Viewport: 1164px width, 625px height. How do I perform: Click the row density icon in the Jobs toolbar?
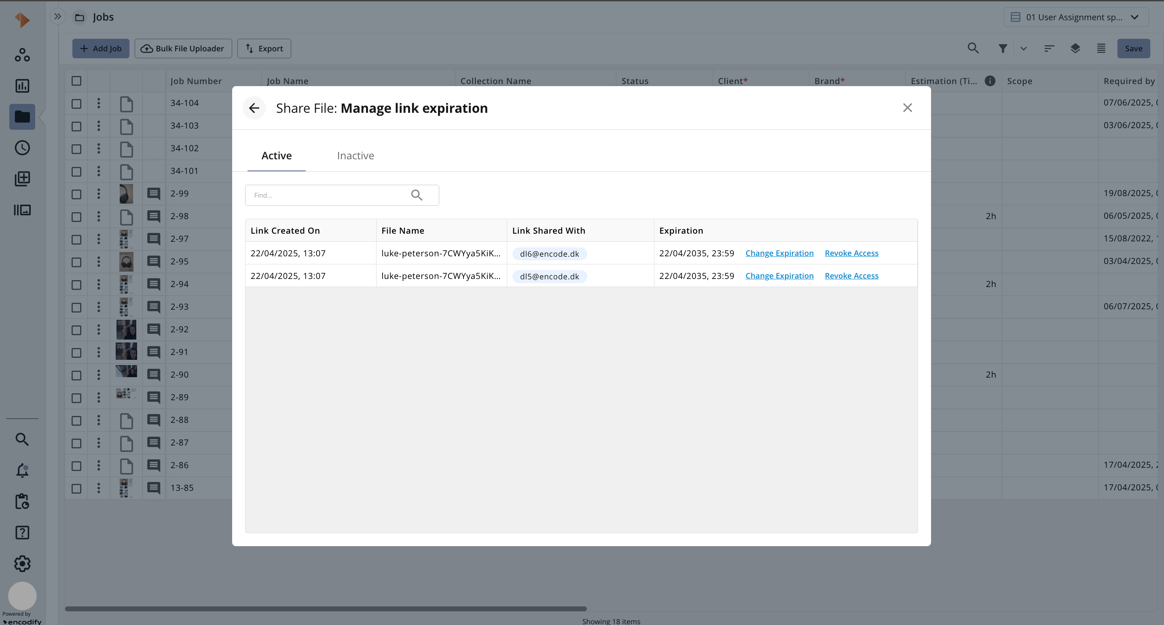pos(1101,49)
